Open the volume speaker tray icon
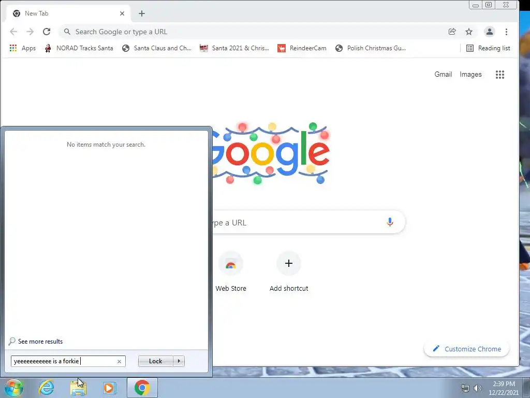 tap(478, 388)
